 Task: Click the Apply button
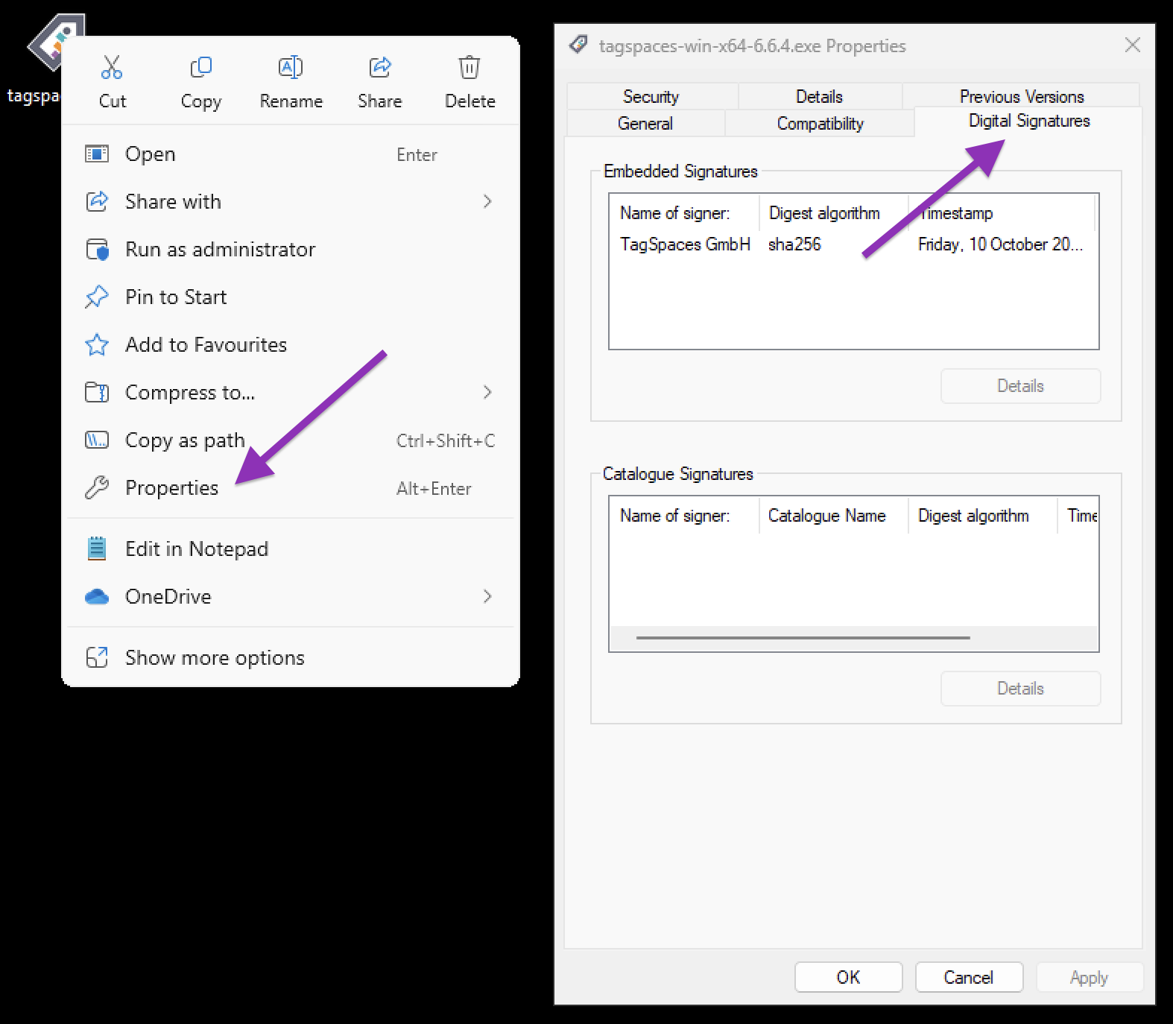[x=1089, y=977]
